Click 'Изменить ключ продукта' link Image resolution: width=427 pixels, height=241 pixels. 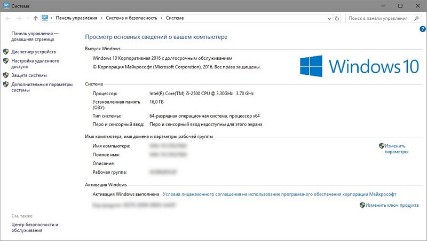[392, 205]
